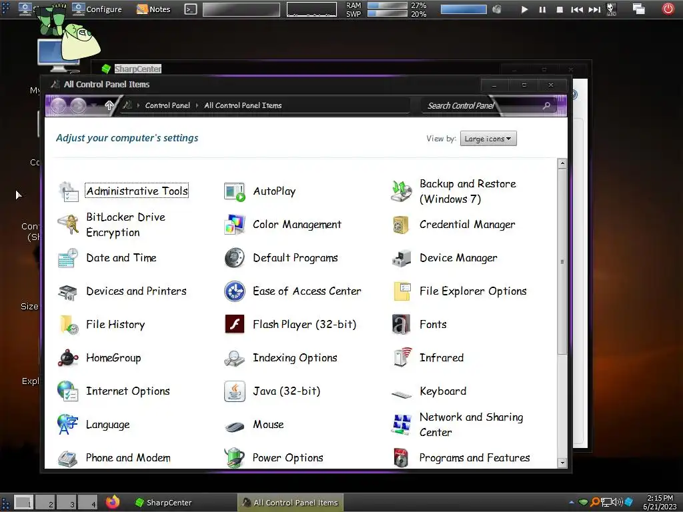Open Language settings icon
The height and width of the screenshot is (512, 683).
point(69,425)
